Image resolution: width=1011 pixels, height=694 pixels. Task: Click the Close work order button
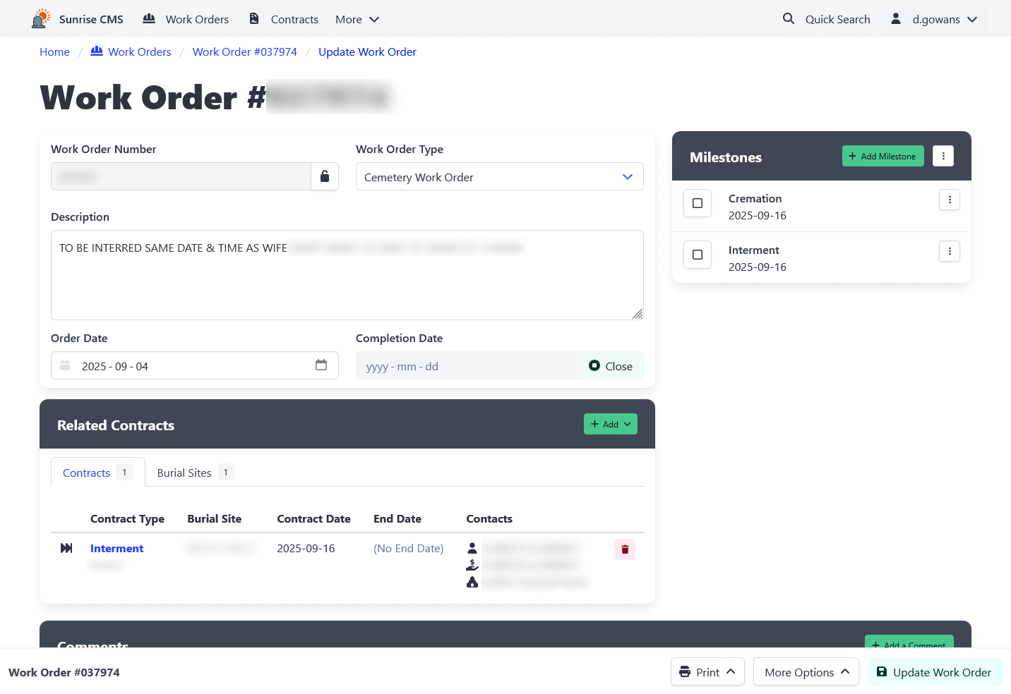click(611, 365)
